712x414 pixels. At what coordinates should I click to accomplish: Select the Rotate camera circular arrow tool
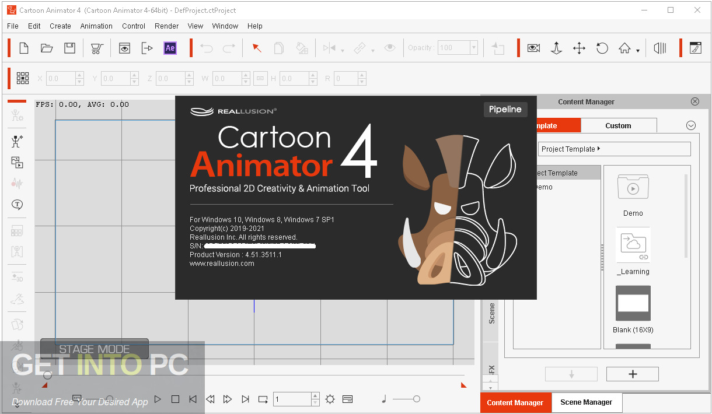pyautogui.click(x=602, y=48)
